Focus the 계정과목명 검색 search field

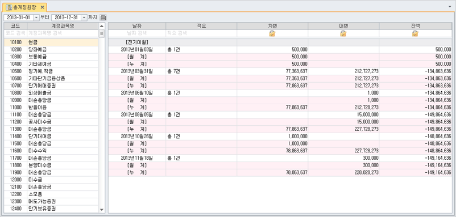[63, 33]
